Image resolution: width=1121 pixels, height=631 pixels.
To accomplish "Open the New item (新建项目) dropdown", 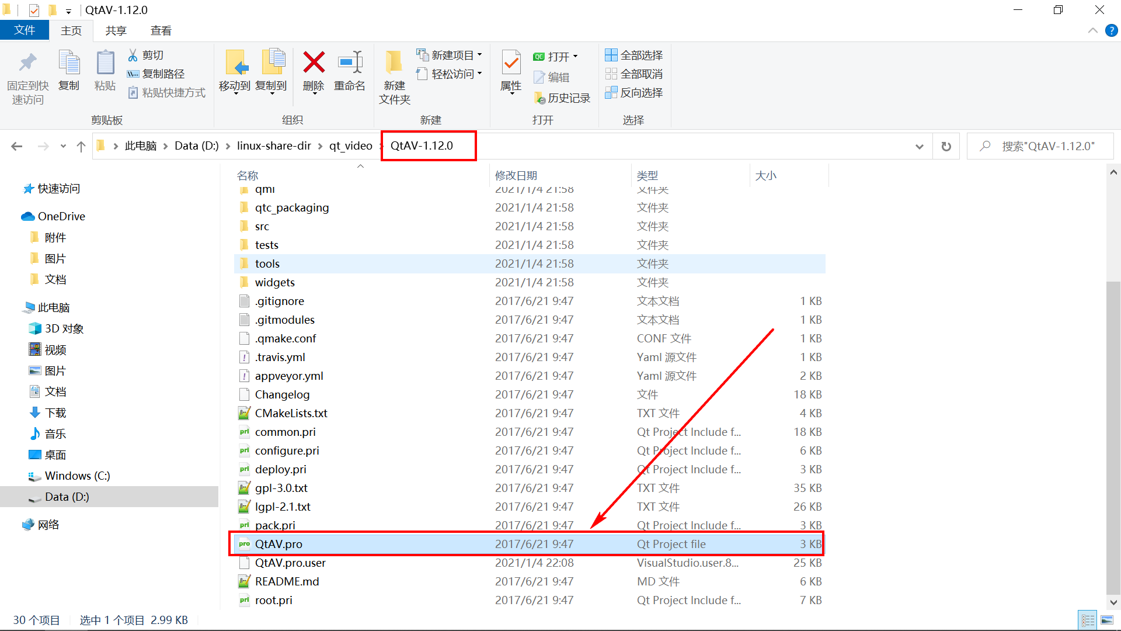I will pyautogui.click(x=449, y=55).
